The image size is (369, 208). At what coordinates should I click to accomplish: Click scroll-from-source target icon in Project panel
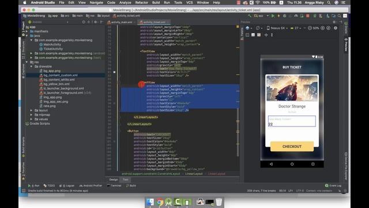tap(84, 22)
